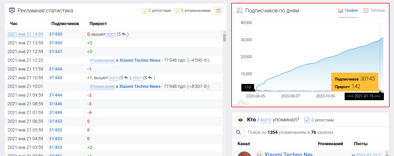Image resolution: width=394 pixels, height=156 pixels.
Task: Click the +2 growth value in 03:59 row
Action: coord(89,147)
